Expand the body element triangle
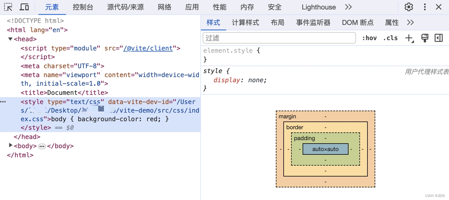Screen dimensions: 449x200 pos(11,145)
